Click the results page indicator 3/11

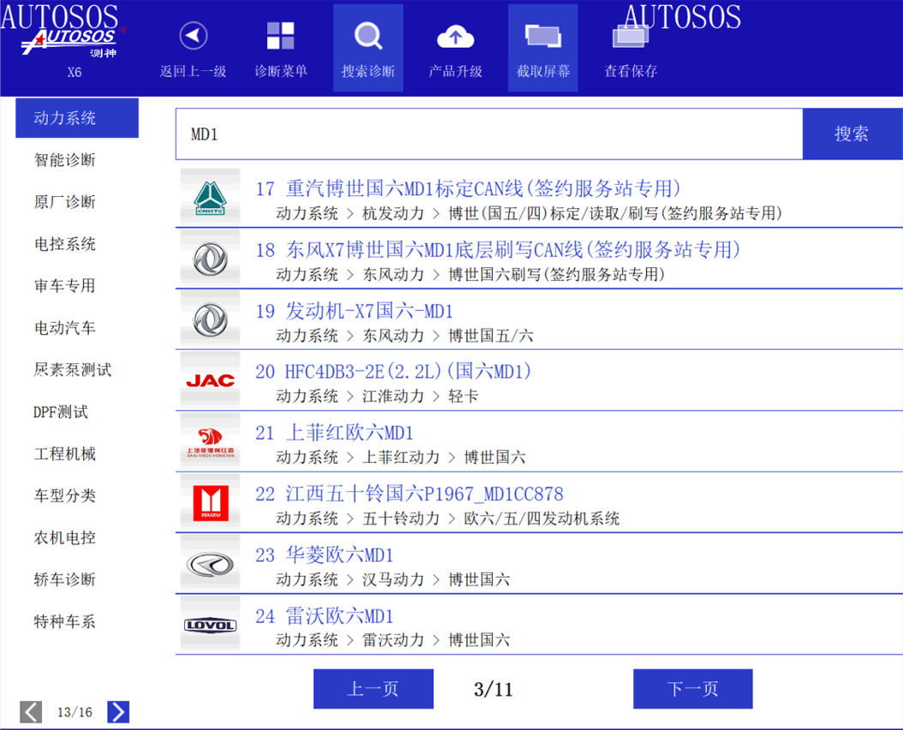pyautogui.click(x=493, y=689)
